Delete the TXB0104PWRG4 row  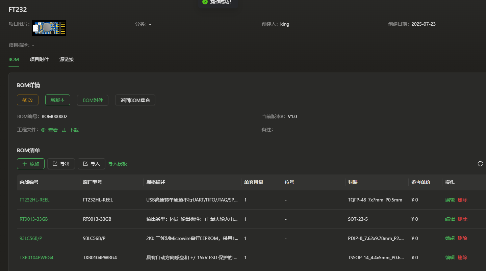click(x=462, y=258)
